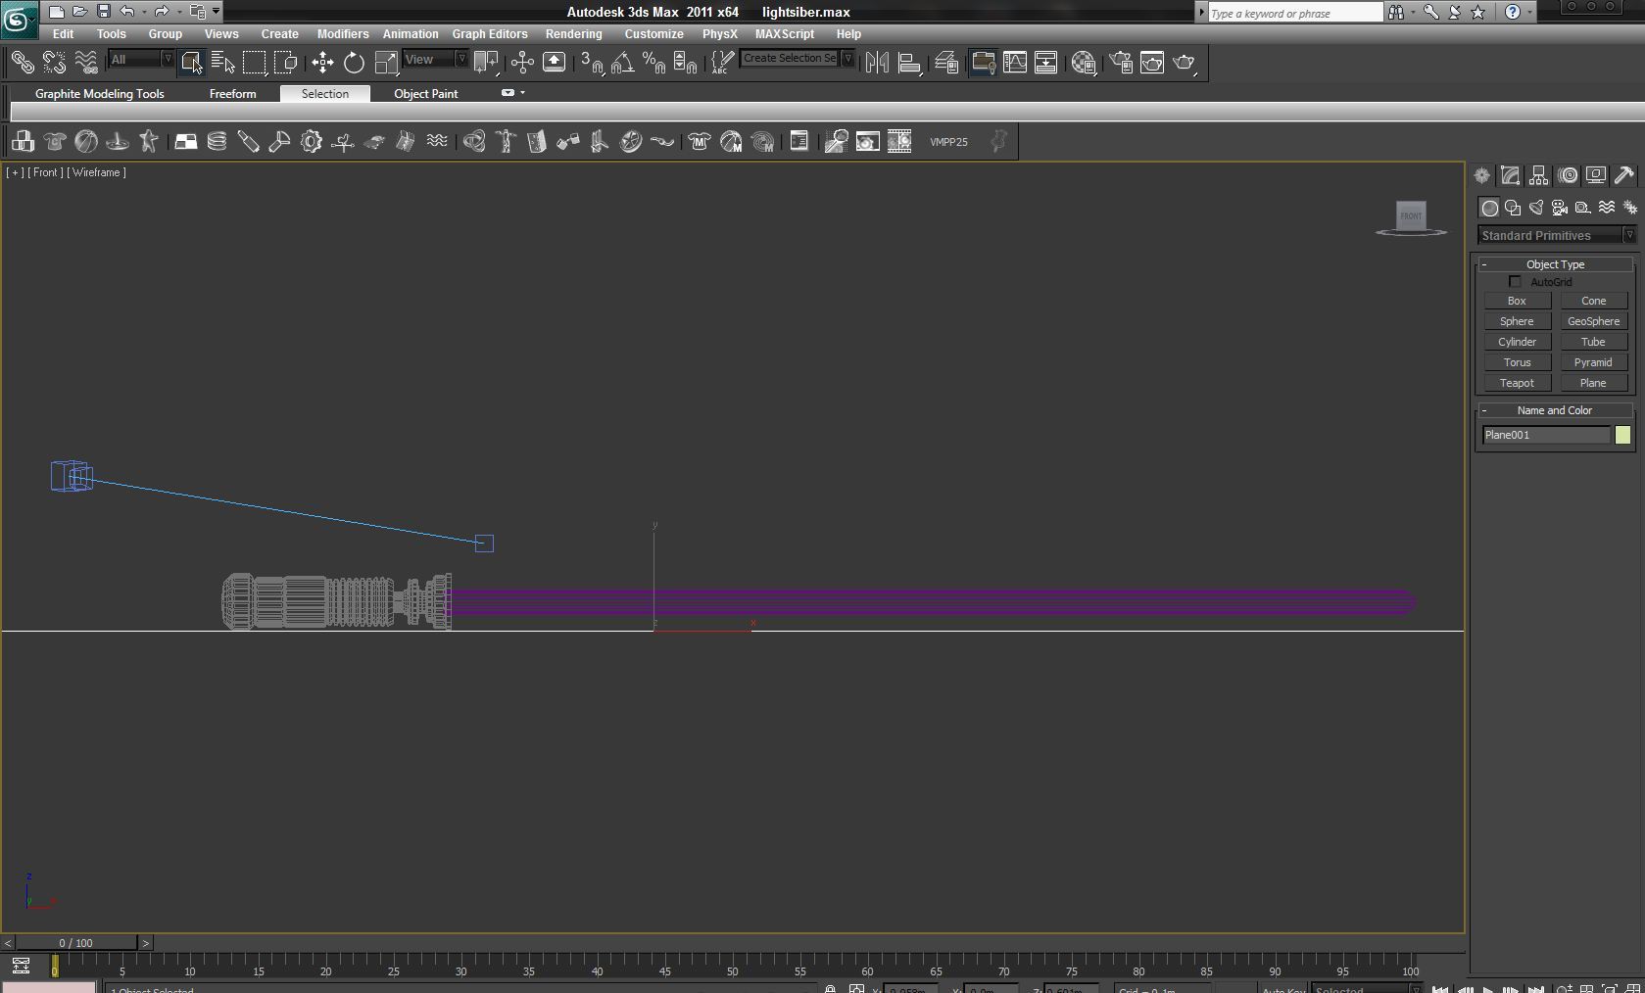
Task: Click the Torus object button
Action: [1517, 362]
